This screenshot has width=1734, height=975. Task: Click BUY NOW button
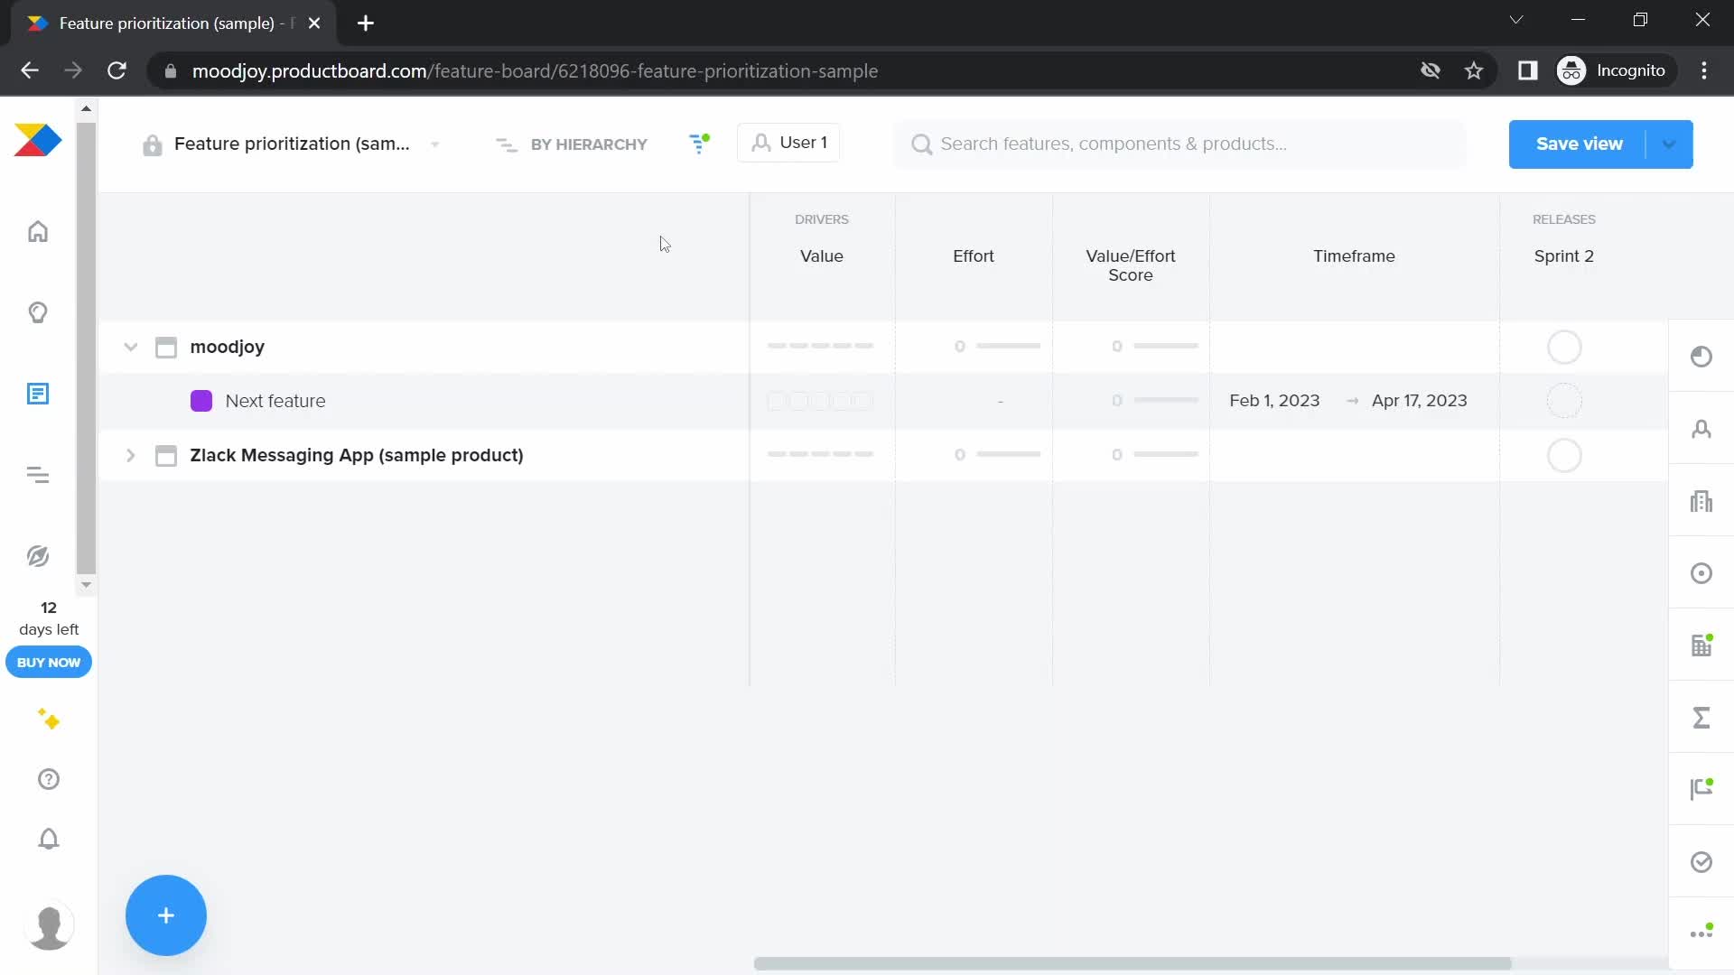click(49, 663)
